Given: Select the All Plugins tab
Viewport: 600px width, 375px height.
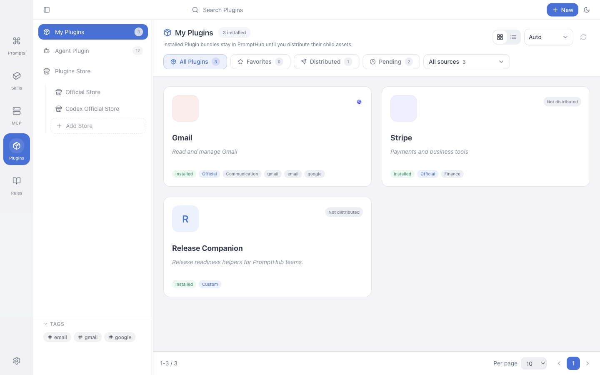Looking at the screenshot, I should [x=195, y=62].
